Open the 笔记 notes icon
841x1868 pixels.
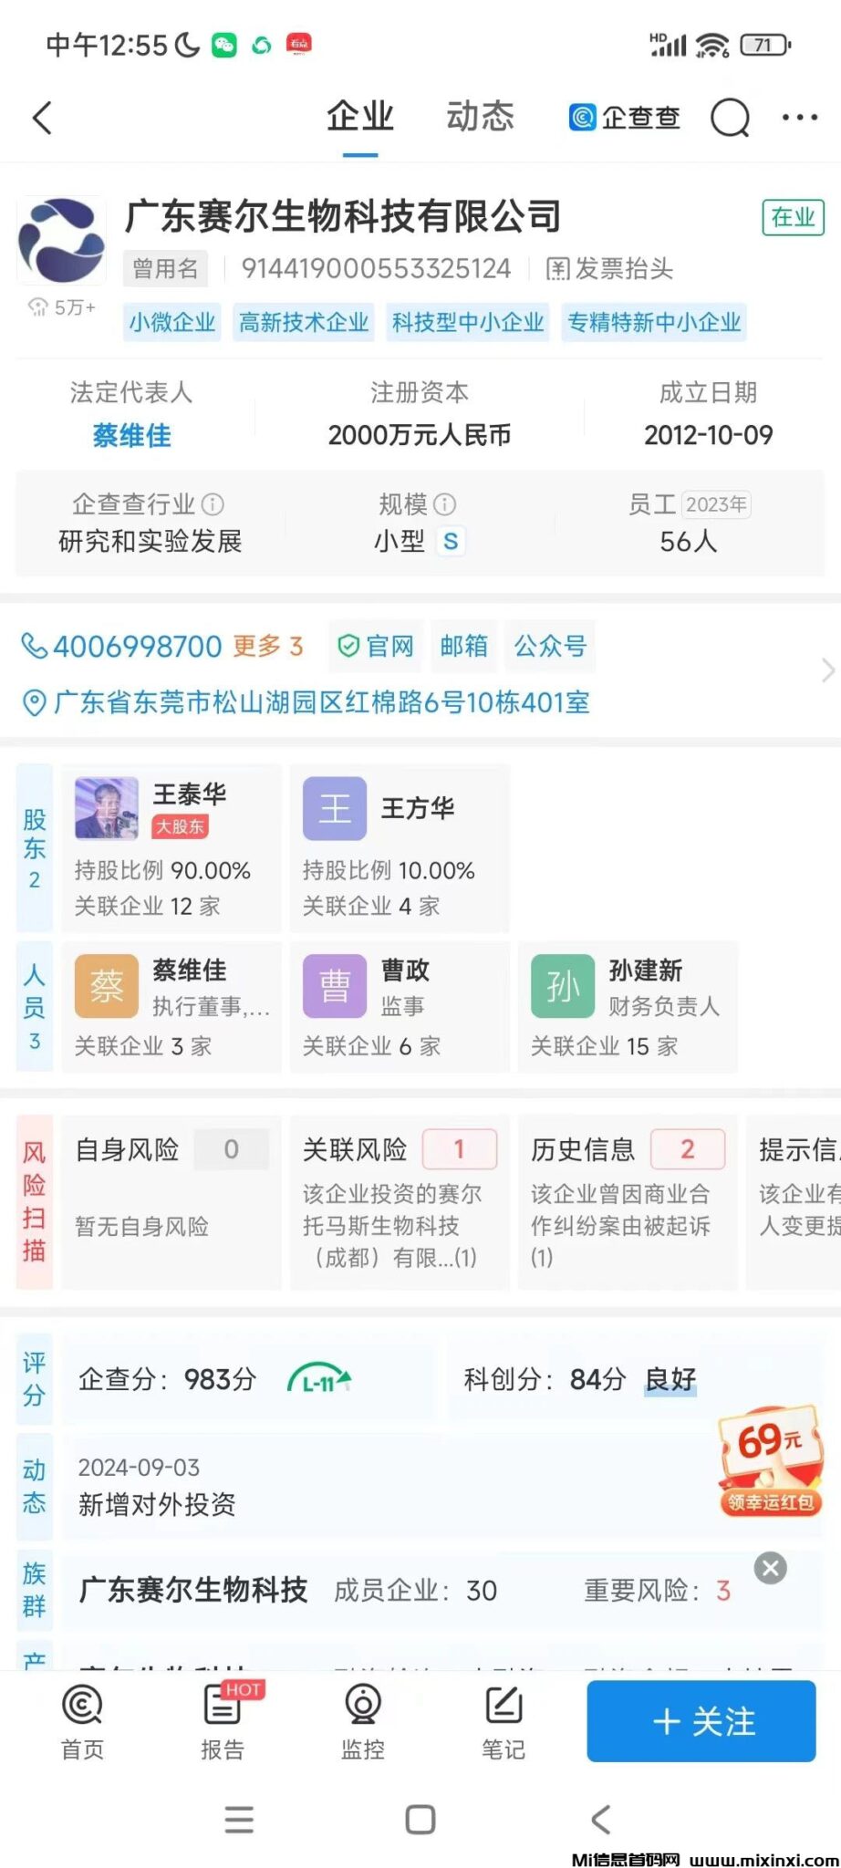click(x=503, y=1721)
